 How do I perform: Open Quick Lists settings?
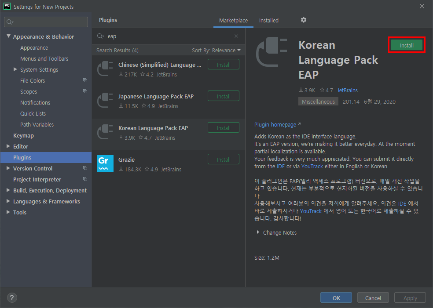tap(33, 114)
